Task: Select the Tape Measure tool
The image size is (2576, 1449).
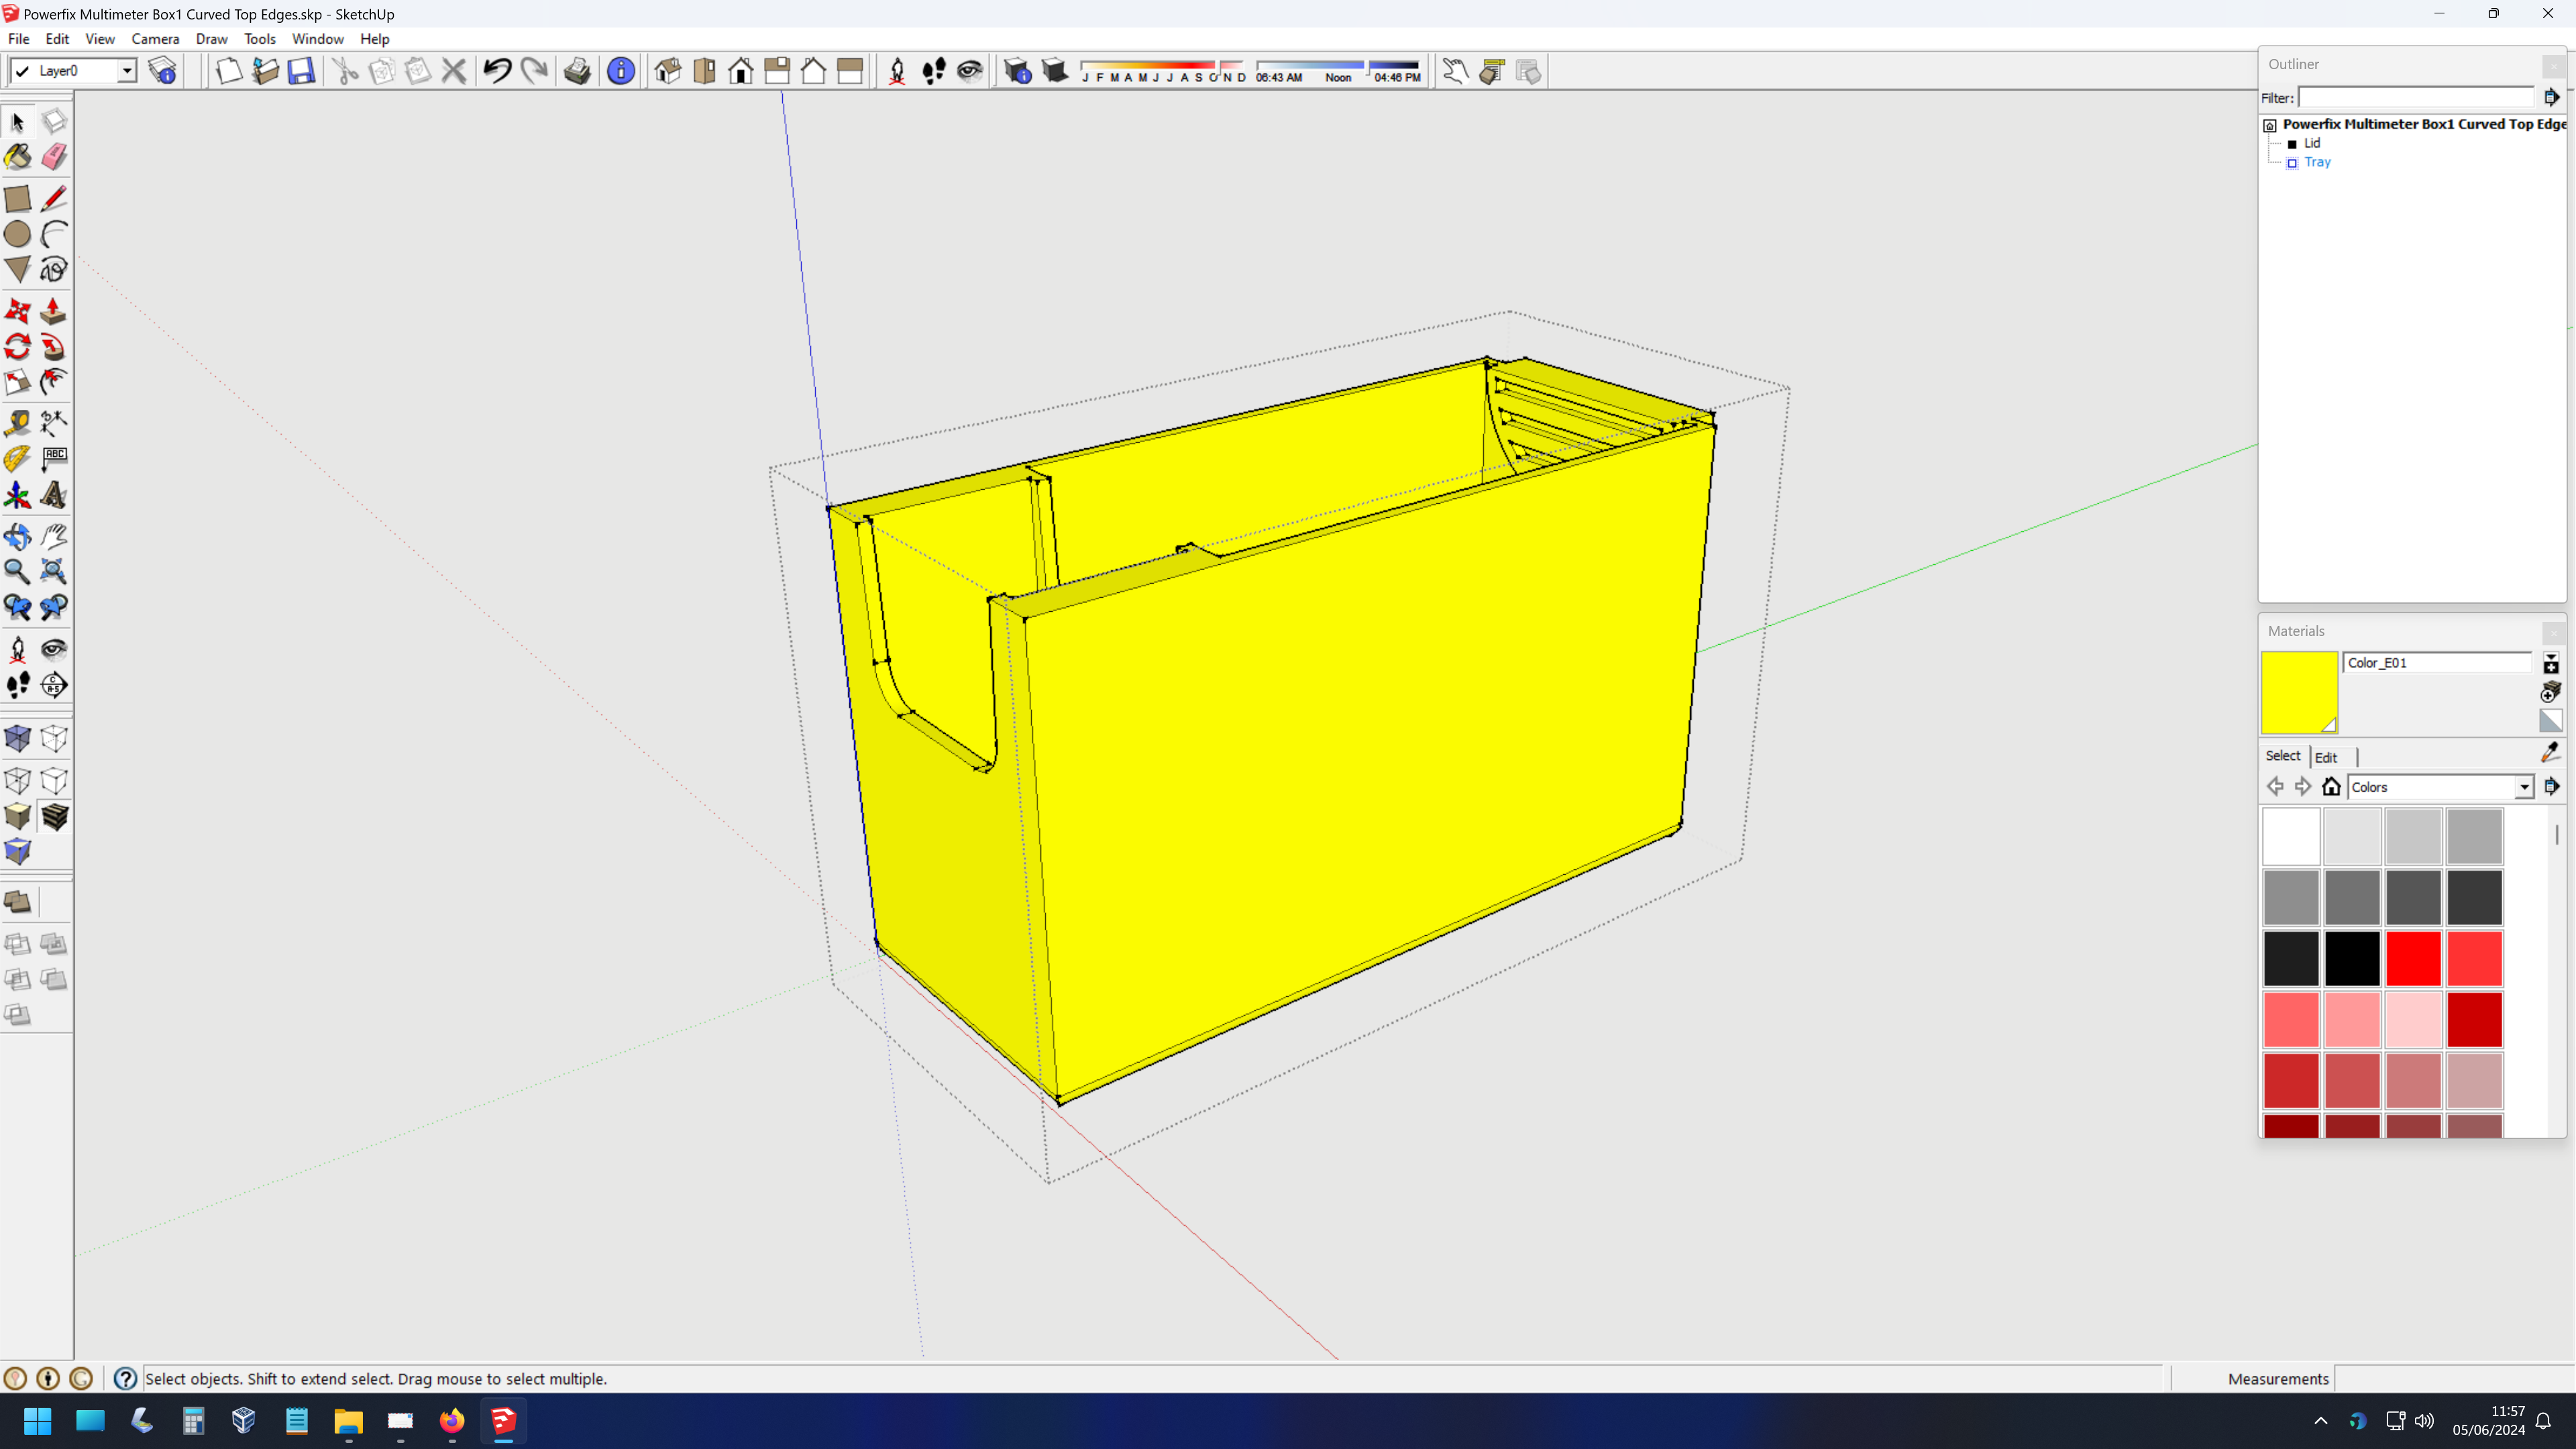Action: coord(18,423)
